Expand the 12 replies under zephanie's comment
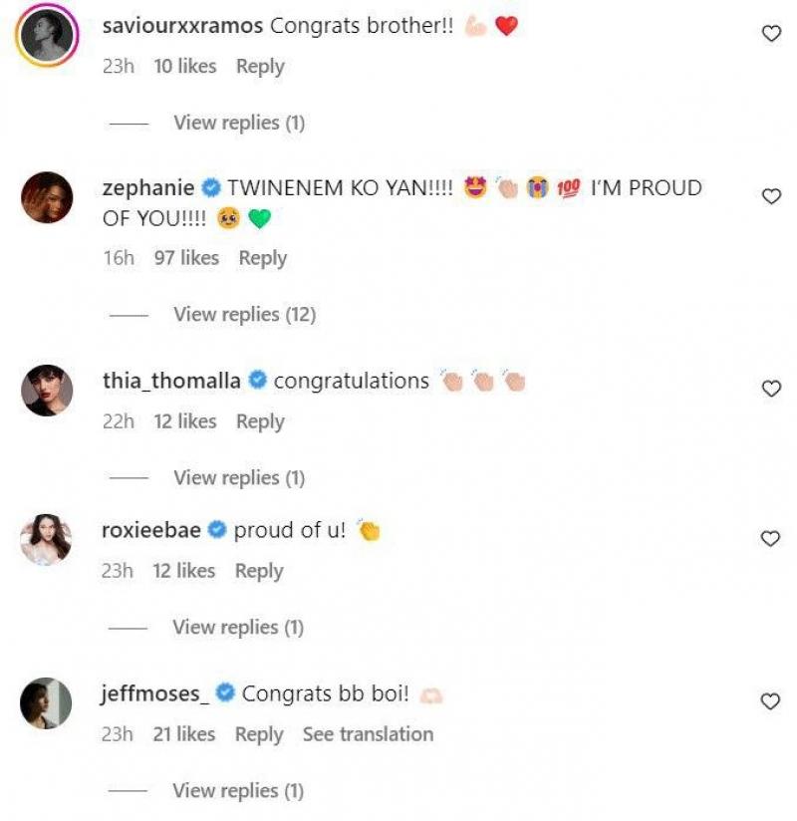Image resolution: width=797 pixels, height=821 pixels. tap(244, 315)
